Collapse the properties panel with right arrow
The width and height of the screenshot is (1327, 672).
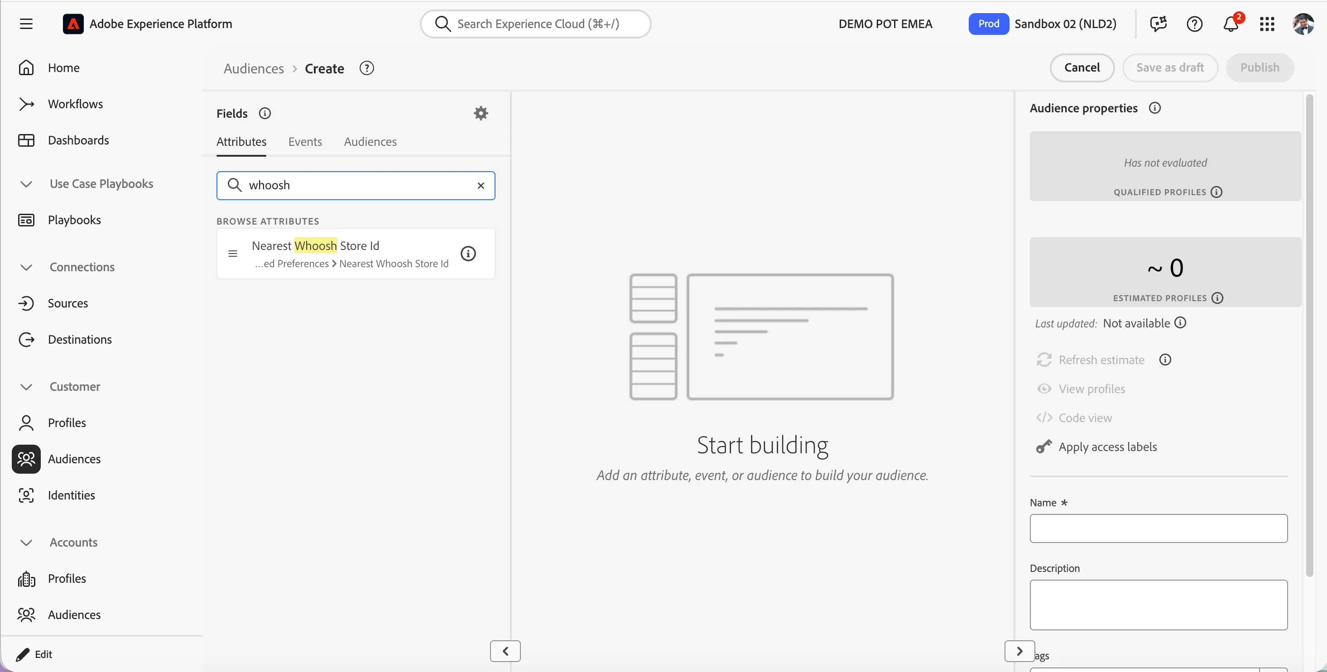point(1019,651)
